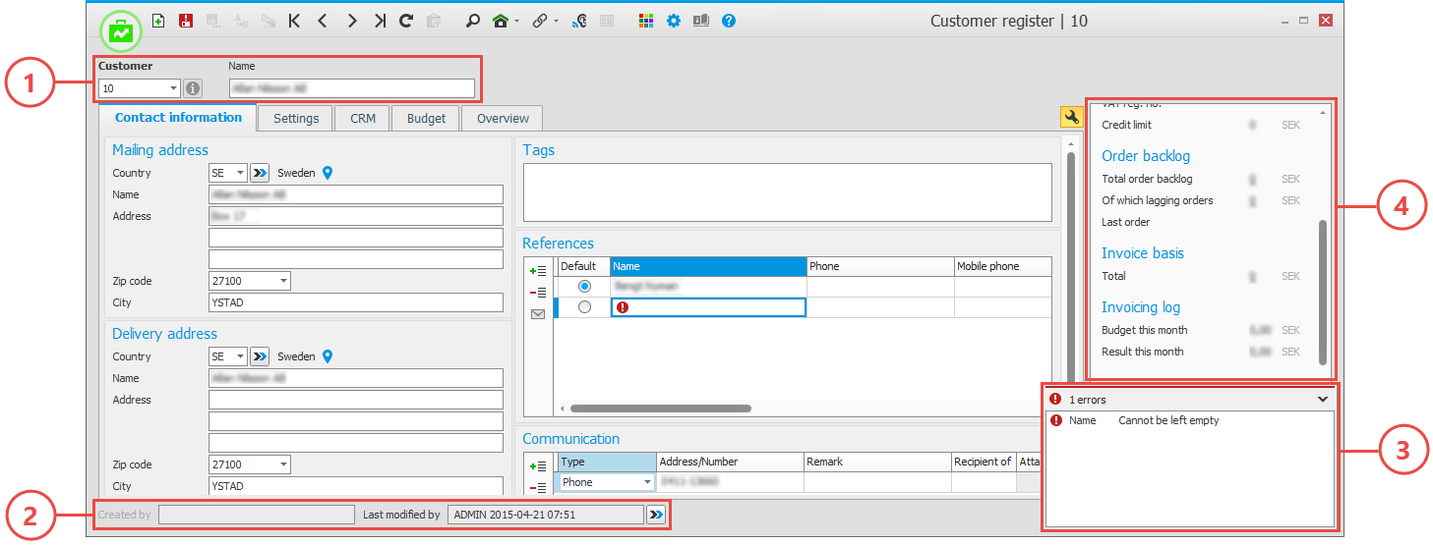Viewport: 1433px width, 545px height.
Task: Select the first reference's Default radio button
Action: point(585,286)
